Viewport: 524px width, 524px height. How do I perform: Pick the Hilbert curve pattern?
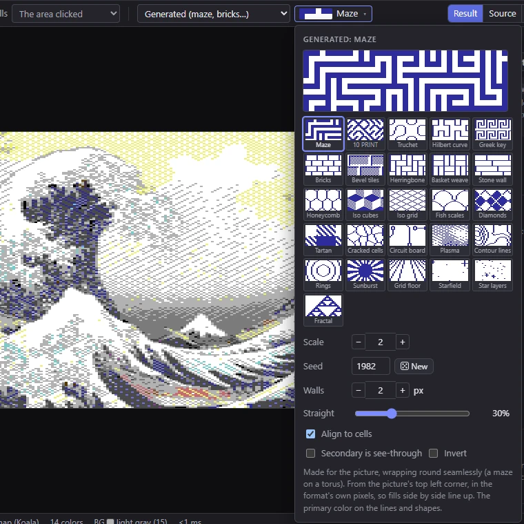coord(450,134)
